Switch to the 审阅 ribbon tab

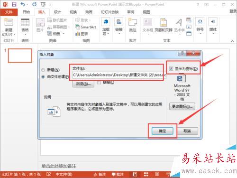pos(131,12)
